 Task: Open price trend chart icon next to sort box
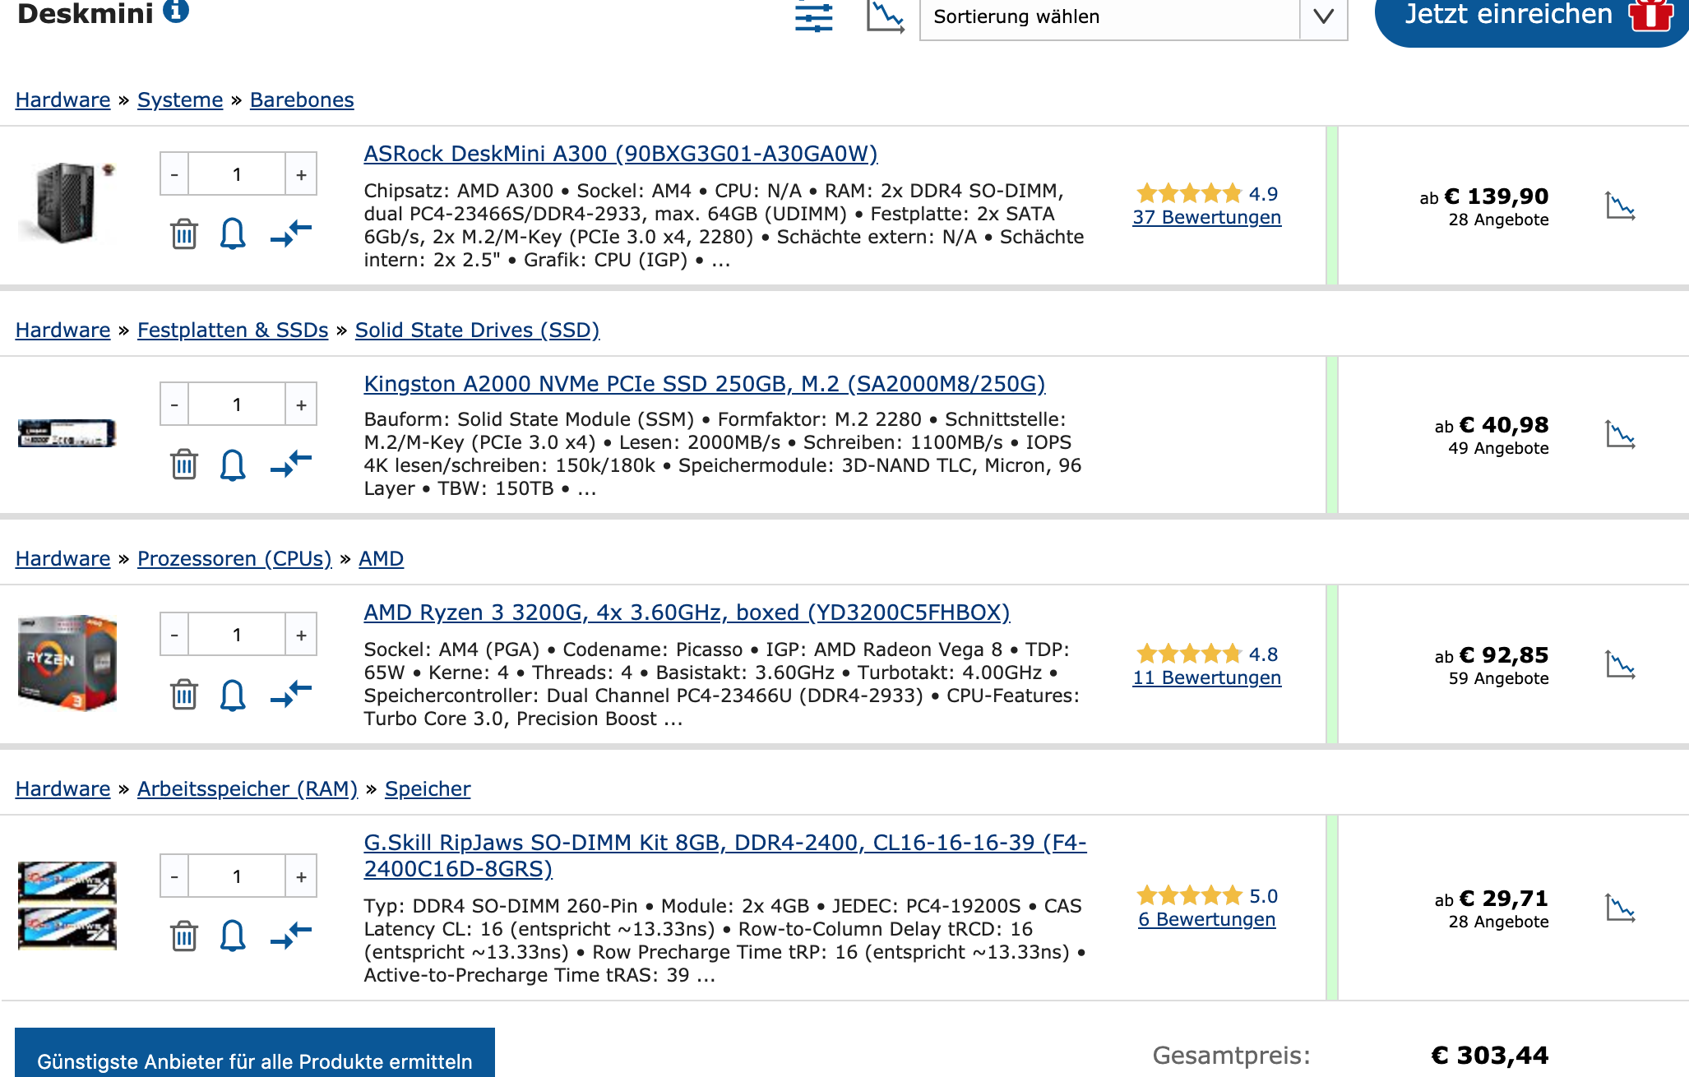point(885,16)
